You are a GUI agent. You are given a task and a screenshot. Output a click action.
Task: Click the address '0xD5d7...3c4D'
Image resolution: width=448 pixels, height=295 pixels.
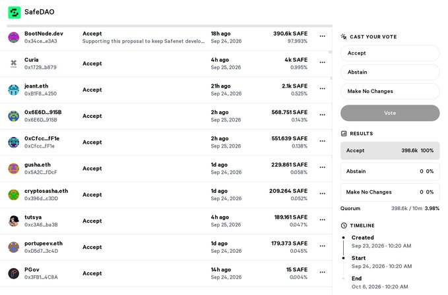point(41,251)
